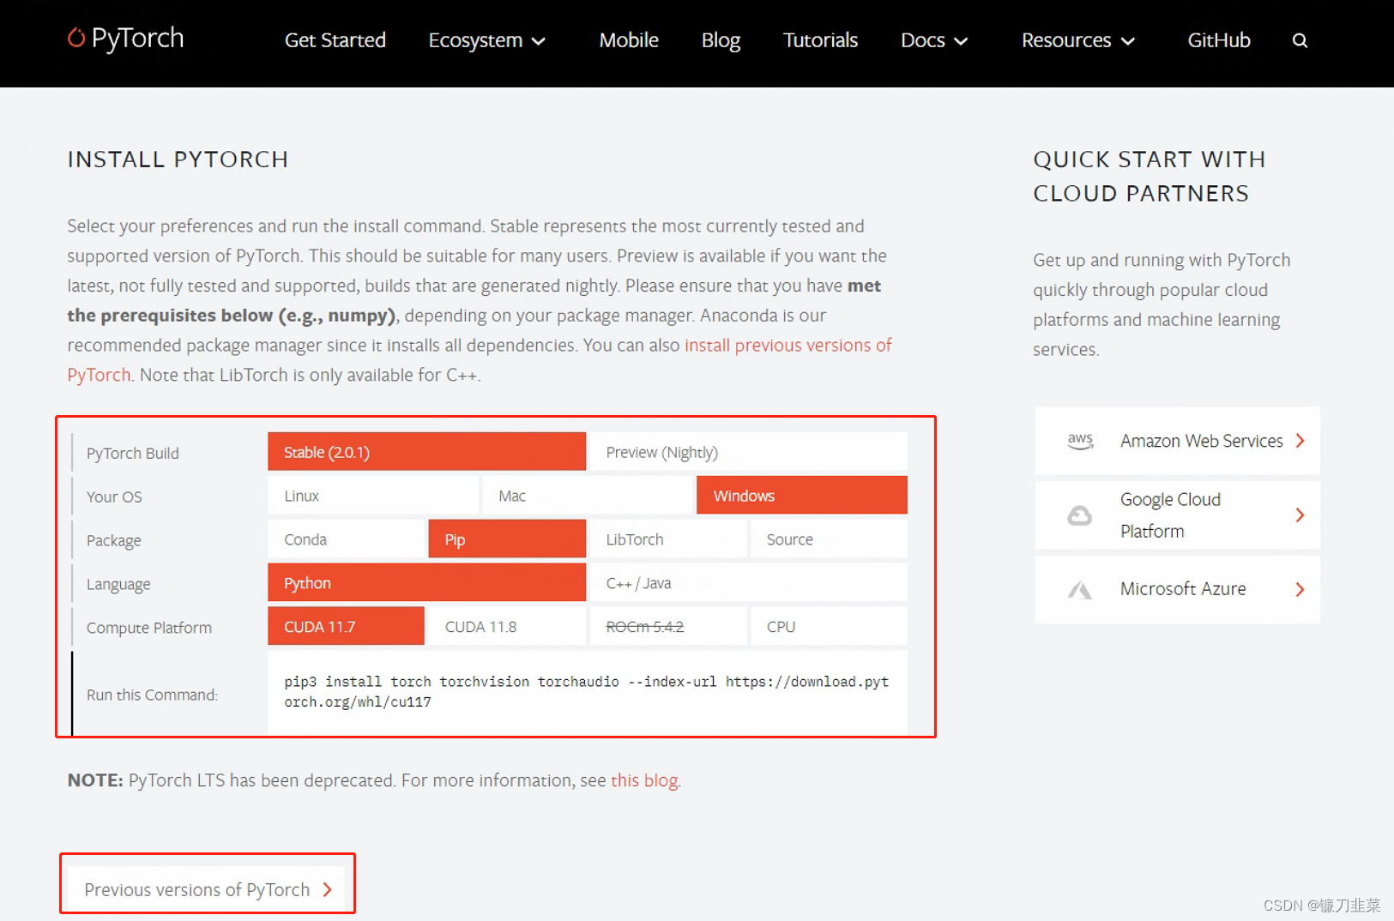Follow the 'this blog' link
Viewport: 1394px width, 921px height.
click(644, 780)
